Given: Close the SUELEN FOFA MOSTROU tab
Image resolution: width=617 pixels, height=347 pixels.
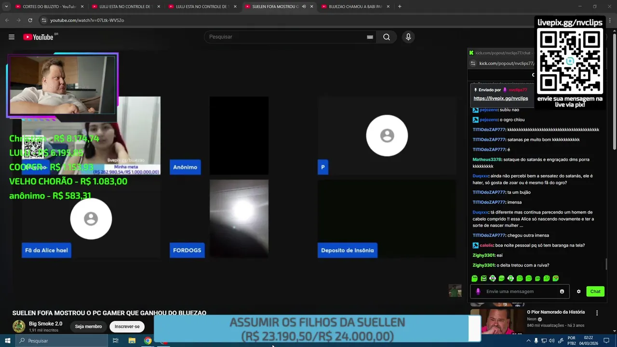Looking at the screenshot, I should (x=312, y=7).
